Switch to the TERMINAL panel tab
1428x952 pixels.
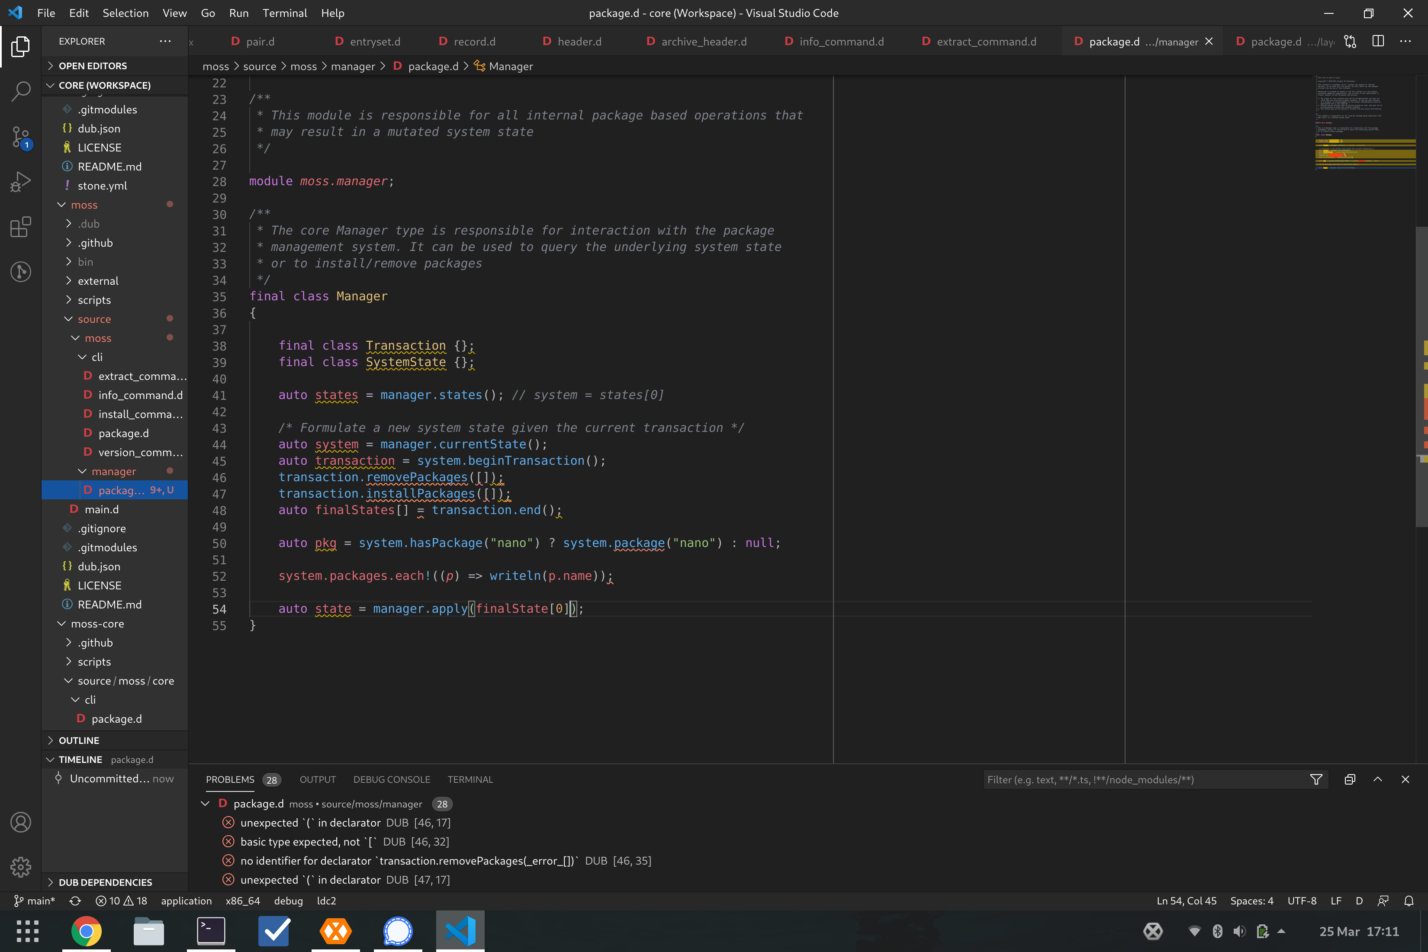470,780
